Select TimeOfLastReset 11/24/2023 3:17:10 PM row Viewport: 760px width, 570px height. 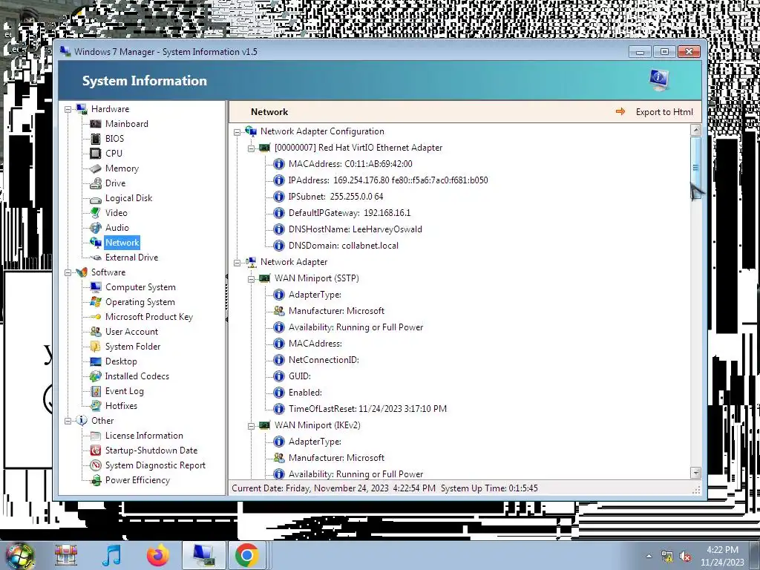(367, 409)
